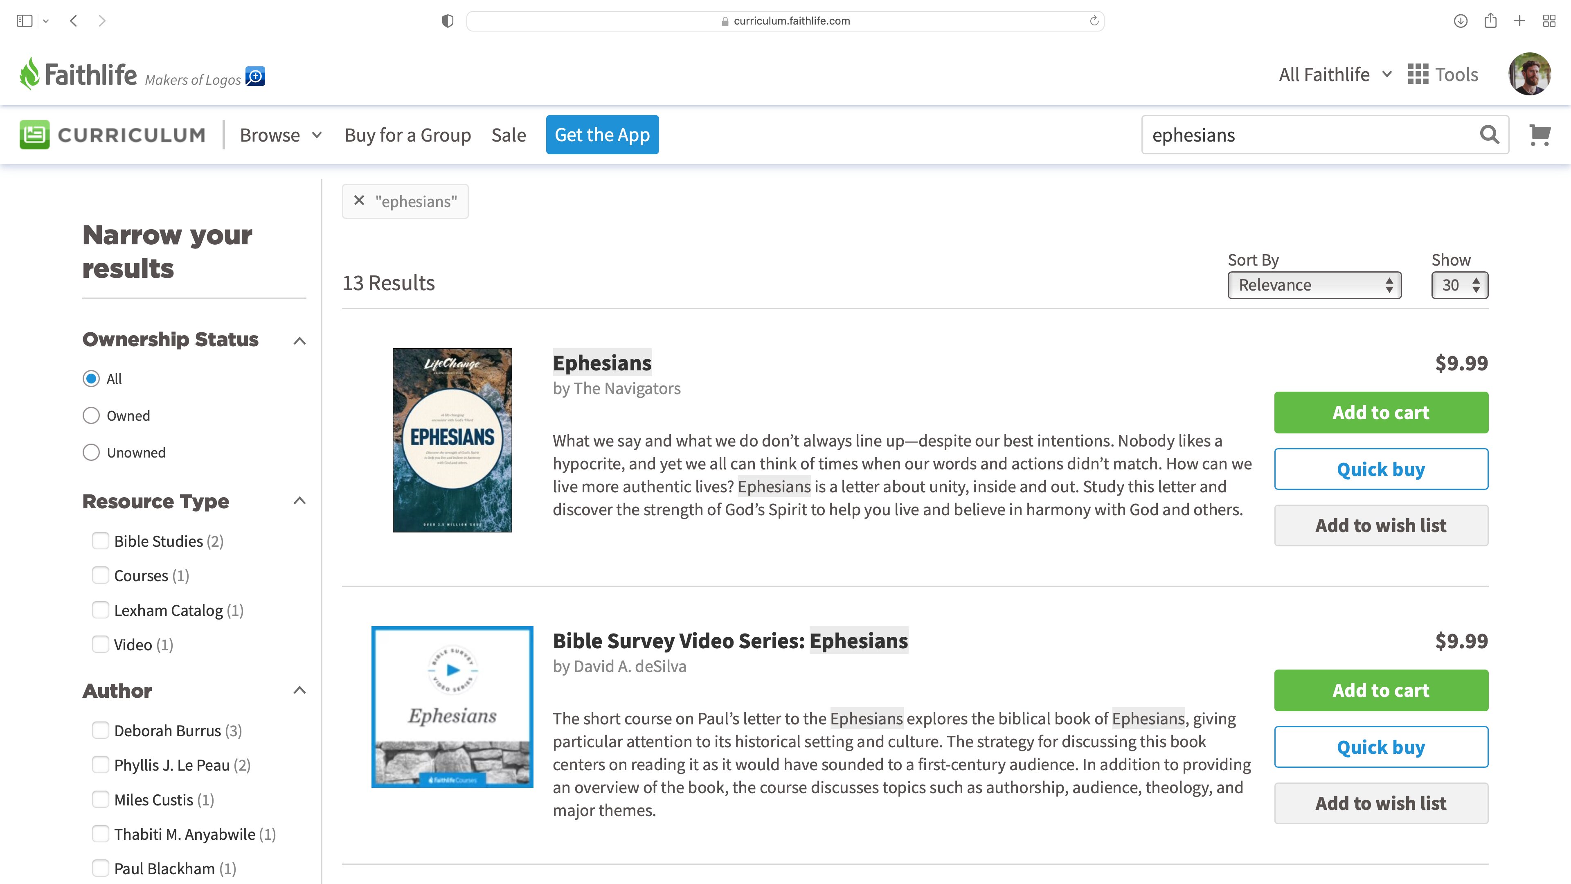The width and height of the screenshot is (1571, 884).
Task: Collapse the Ownership Status section
Action: (299, 341)
